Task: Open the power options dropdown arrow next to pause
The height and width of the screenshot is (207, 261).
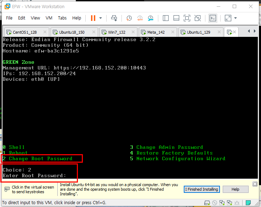Action: (101, 18)
